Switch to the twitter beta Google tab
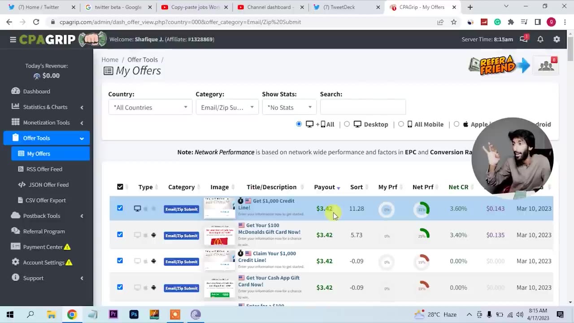Image resolution: width=574 pixels, height=323 pixels. click(118, 7)
